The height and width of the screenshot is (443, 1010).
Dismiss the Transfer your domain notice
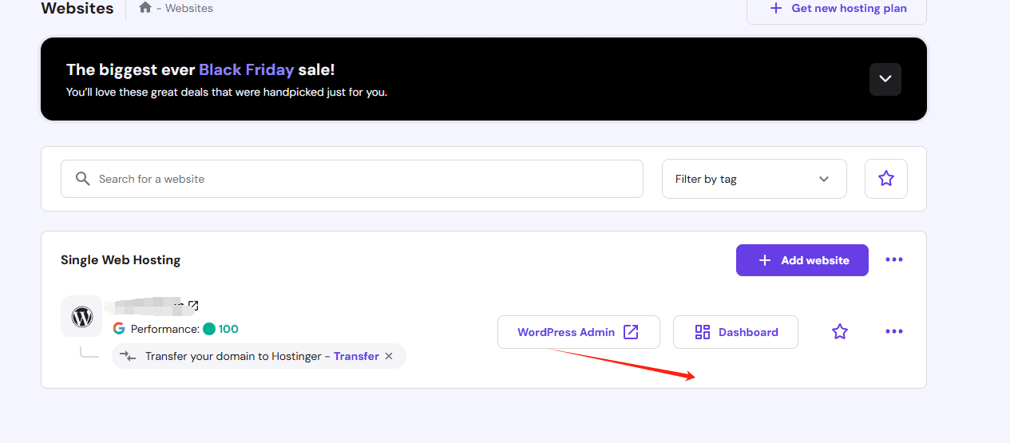tap(389, 356)
